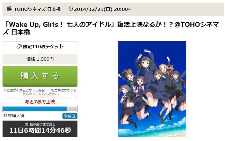This screenshot has width=225, height=141.
Task: Click the 未成立 status badge
Action: [x=70, y=116]
